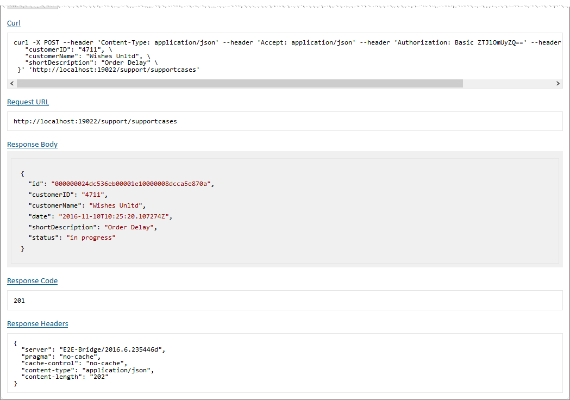This screenshot has width=570, height=400.
Task: Click the scroll-right arrow in the curl box
Action: point(558,84)
